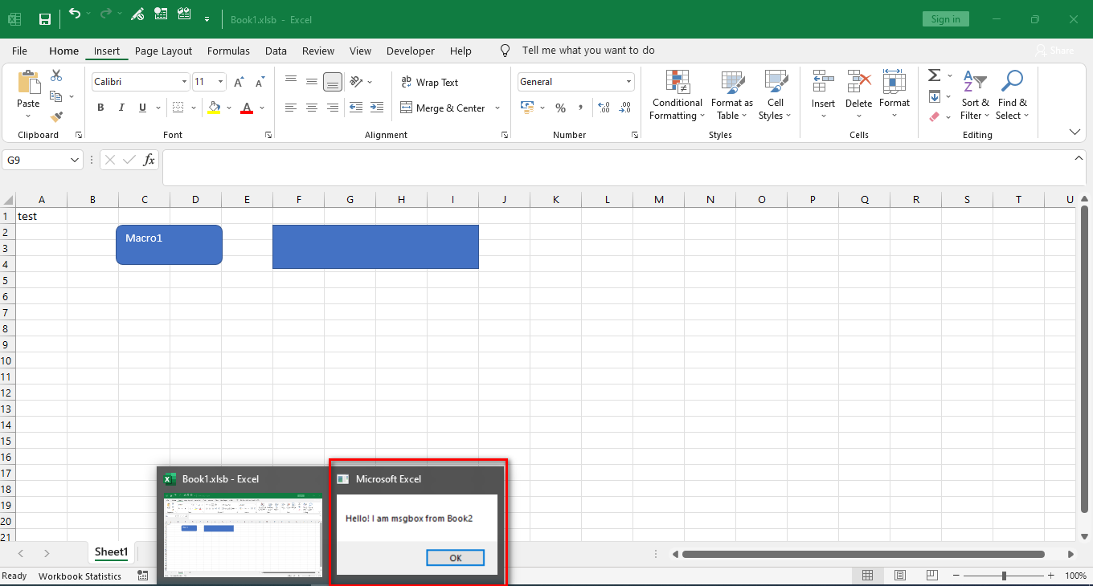Viewport: 1093px width, 586px height.
Task: Click the Sign in button
Action: click(946, 19)
